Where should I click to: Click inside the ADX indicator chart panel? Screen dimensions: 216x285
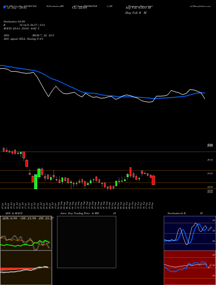(26, 233)
